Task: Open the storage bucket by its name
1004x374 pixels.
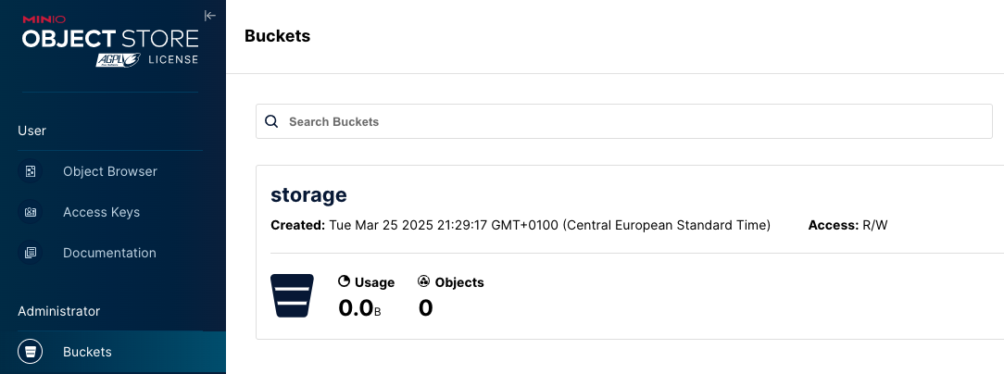Action: [308, 194]
